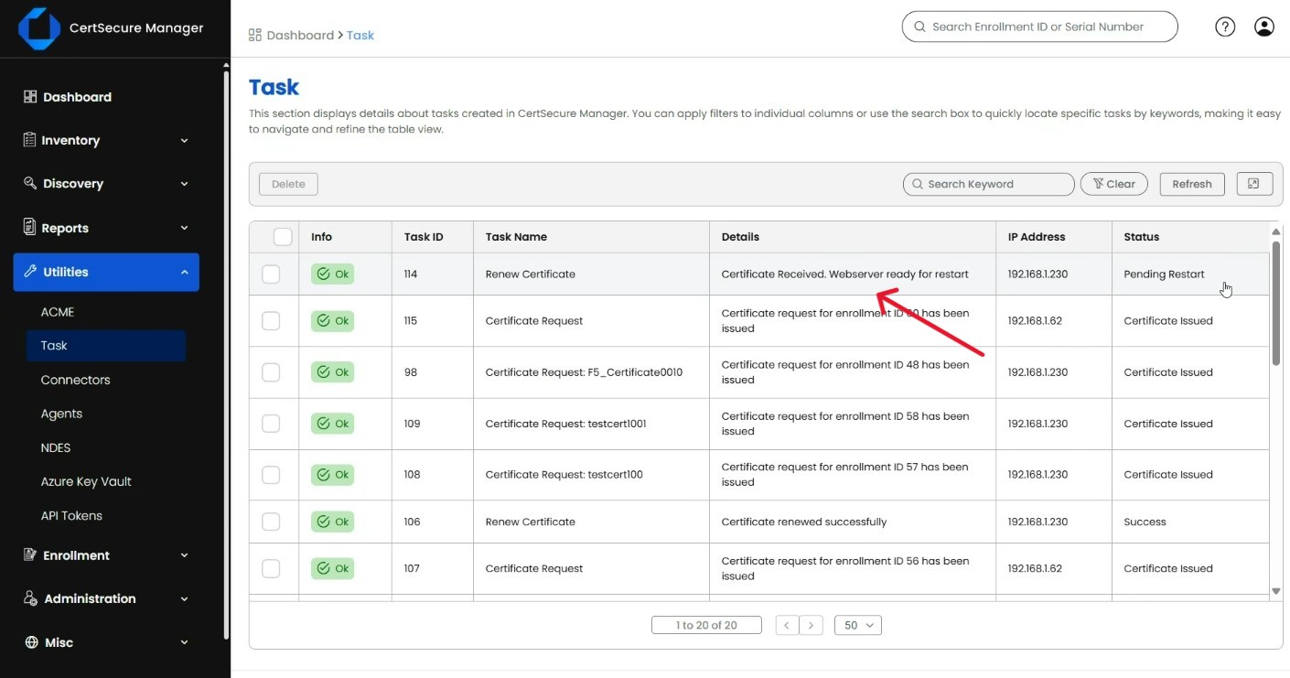The image size is (1290, 678).
Task: Click the Ok badge for task 98
Action: click(x=332, y=372)
